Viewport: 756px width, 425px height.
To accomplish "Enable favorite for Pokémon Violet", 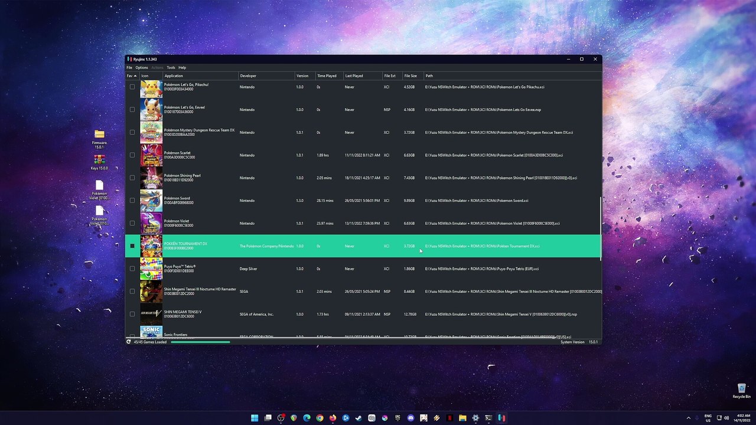I will point(132,223).
